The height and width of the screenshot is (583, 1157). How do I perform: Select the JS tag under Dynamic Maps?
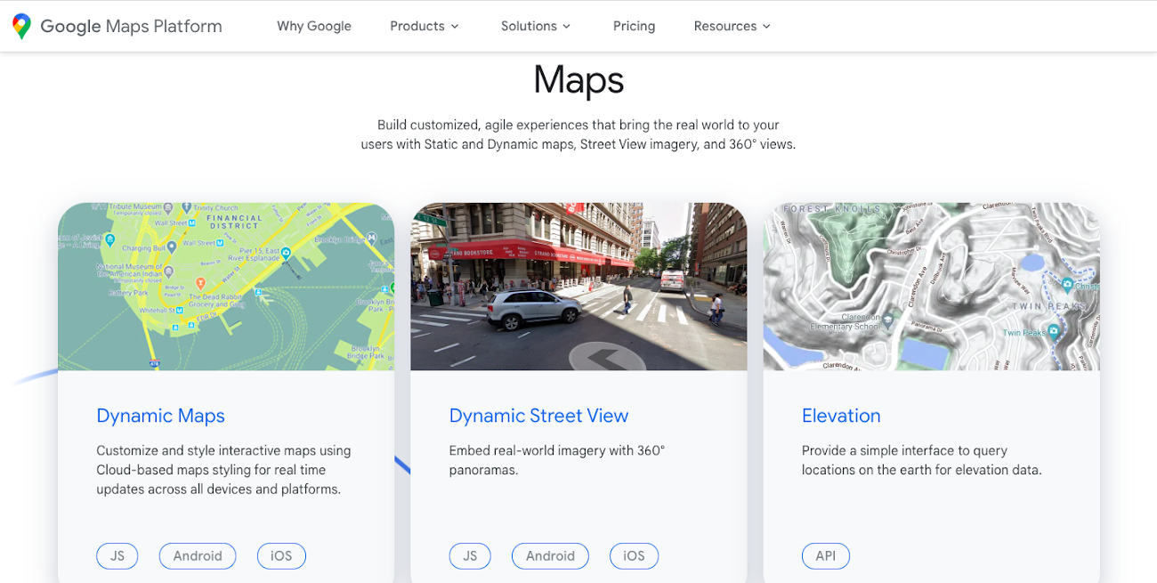tap(117, 556)
